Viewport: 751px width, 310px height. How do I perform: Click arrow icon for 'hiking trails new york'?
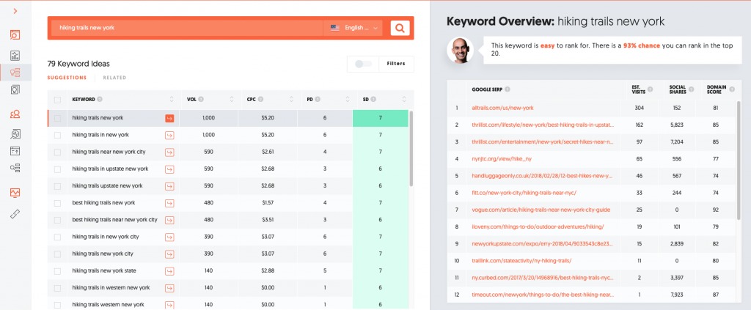169,118
